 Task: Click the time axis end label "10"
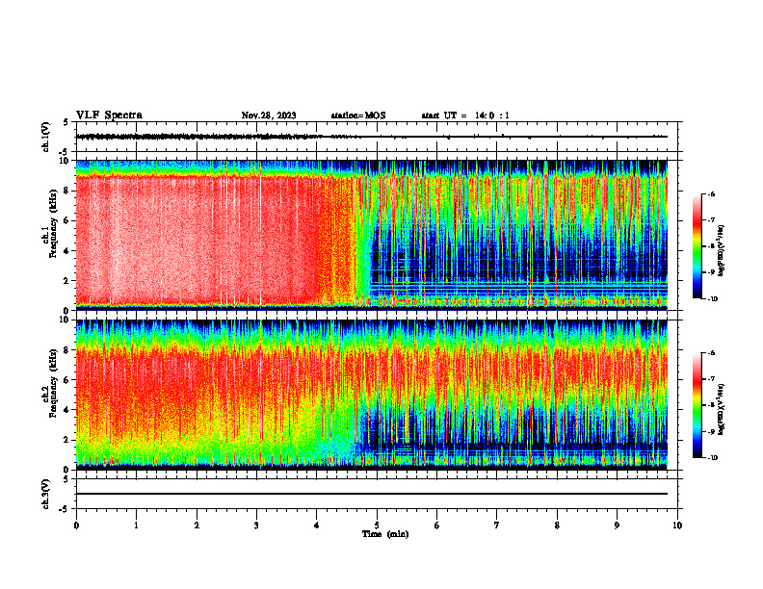677,525
